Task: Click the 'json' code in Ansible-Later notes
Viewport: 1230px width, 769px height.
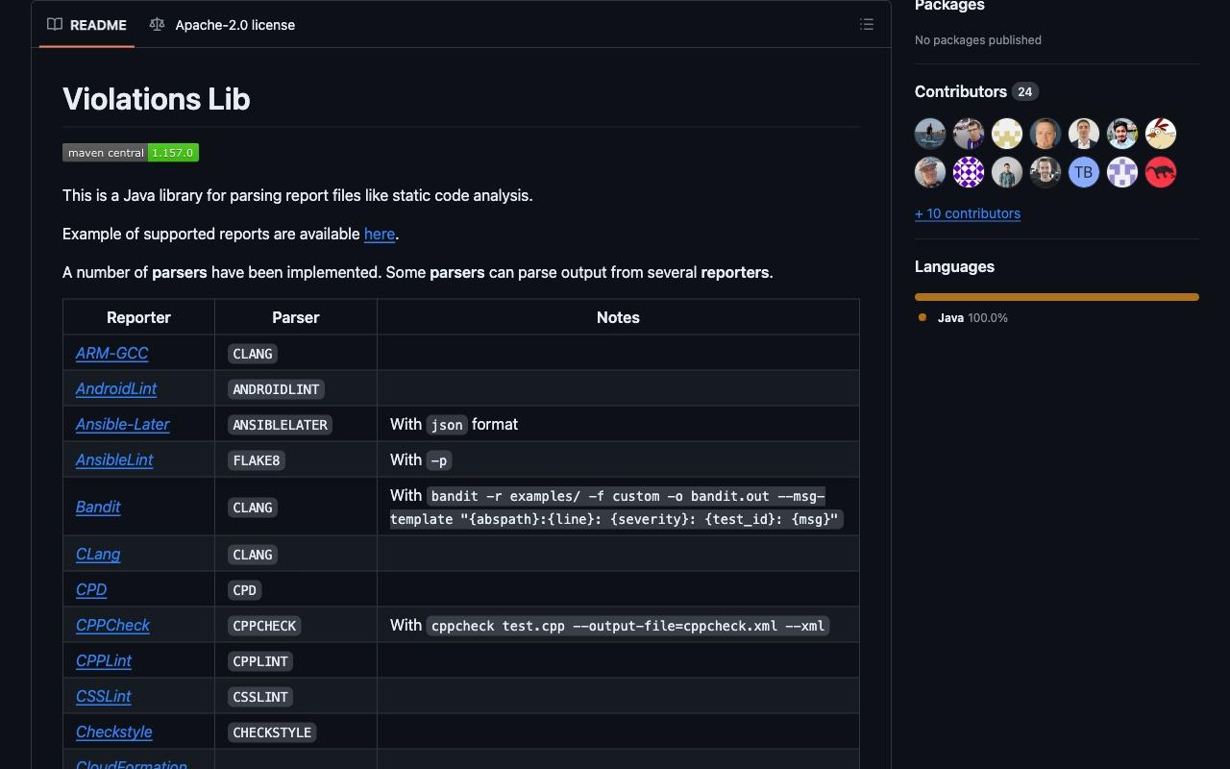Action: click(447, 425)
